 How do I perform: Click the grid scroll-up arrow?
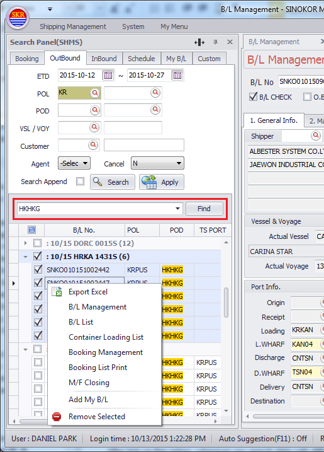226,243
